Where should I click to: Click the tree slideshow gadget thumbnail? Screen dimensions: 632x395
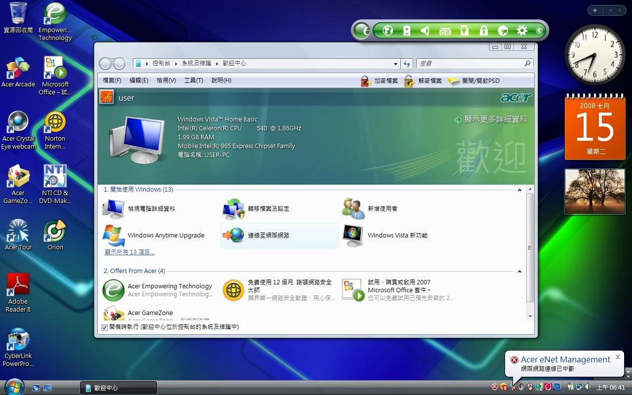click(595, 192)
